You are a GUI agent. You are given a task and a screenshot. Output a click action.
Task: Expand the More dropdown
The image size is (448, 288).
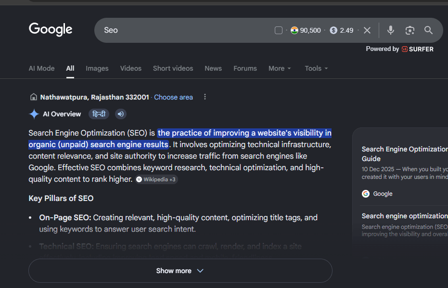(x=280, y=68)
